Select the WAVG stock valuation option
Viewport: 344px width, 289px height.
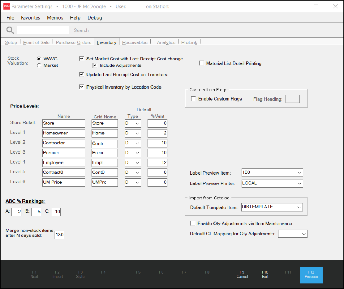(x=39, y=59)
